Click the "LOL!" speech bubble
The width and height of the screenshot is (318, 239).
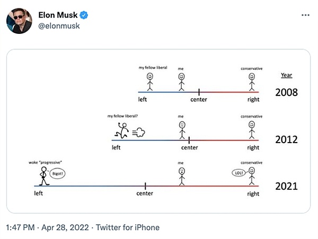[240, 173]
